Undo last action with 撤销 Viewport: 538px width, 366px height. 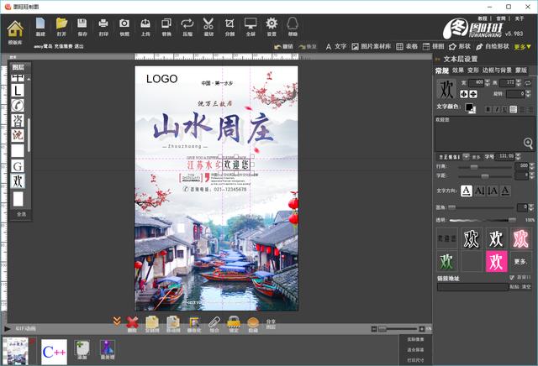coord(283,47)
